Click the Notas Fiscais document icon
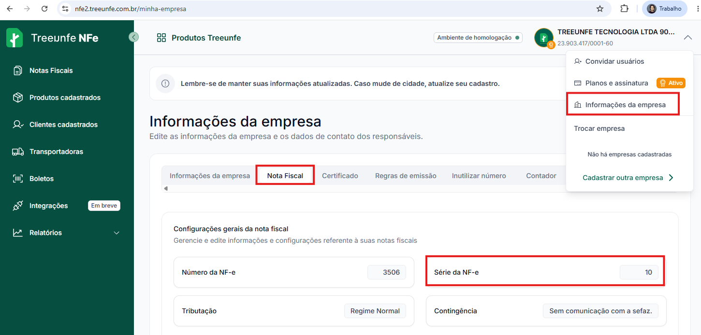Screen dimensions: 701x335 pyautogui.click(x=18, y=70)
